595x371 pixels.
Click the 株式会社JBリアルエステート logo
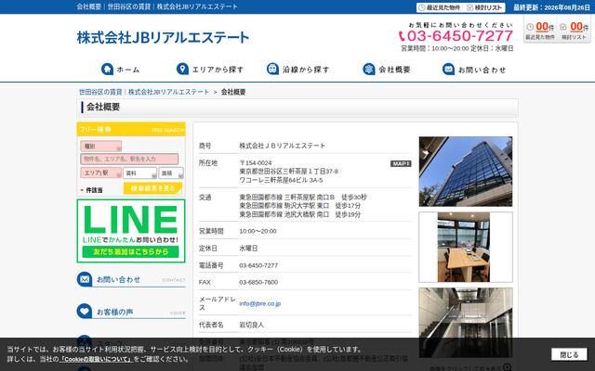164,37
